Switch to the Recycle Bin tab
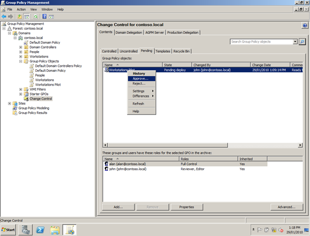Viewport: 310px width, 236px height. pos(182,51)
